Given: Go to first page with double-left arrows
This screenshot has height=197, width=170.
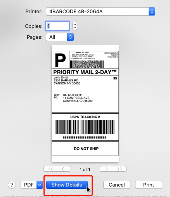Looking at the screenshot, I should (x=50, y=169).
